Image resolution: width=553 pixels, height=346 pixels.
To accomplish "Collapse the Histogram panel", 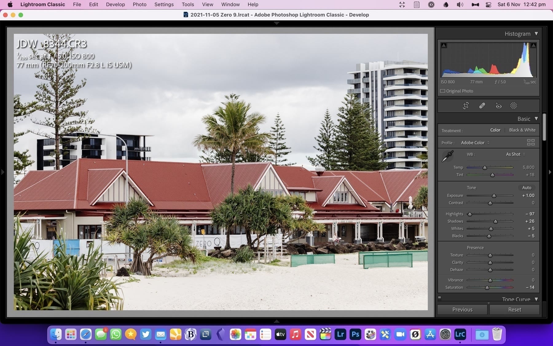I will (536, 34).
